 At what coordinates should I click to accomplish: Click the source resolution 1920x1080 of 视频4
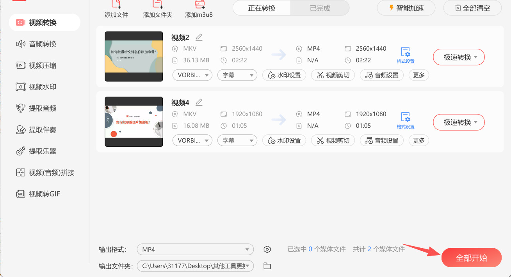click(x=247, y=114)
